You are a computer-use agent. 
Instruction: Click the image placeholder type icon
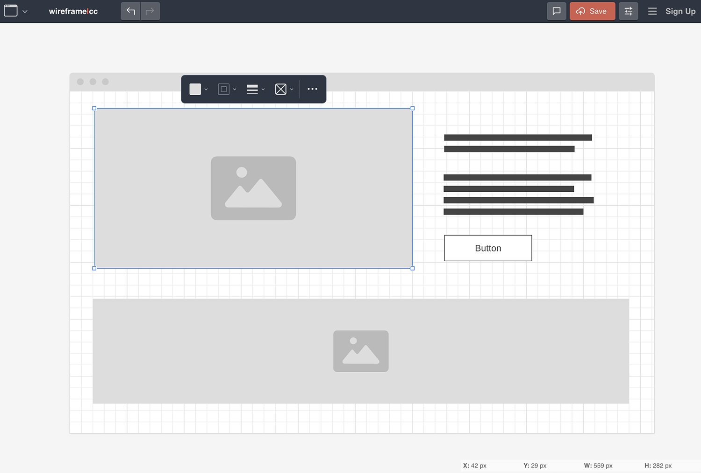click(281, 89)
